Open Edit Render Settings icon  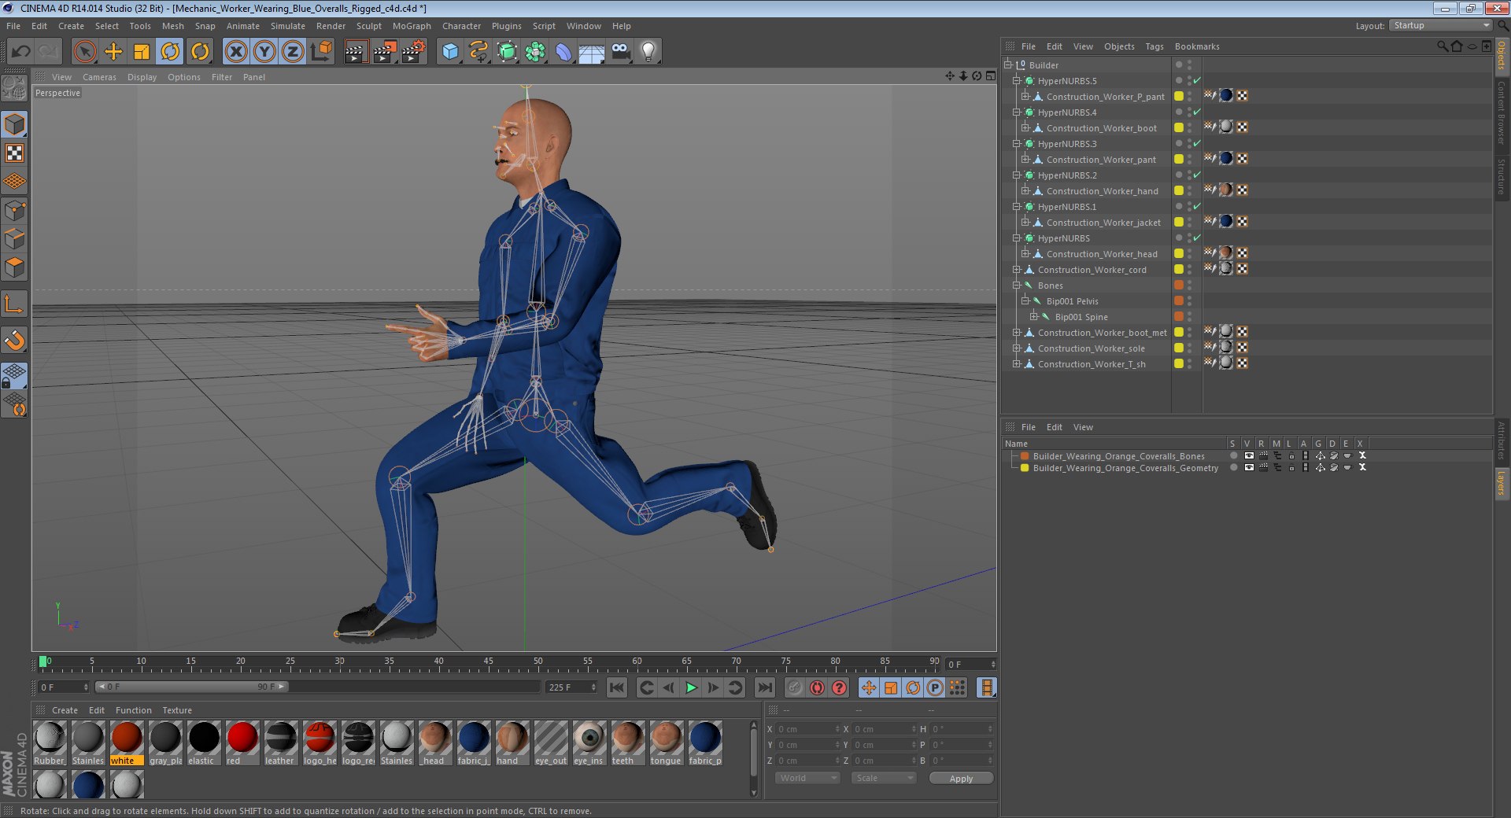tap(413, 52)
